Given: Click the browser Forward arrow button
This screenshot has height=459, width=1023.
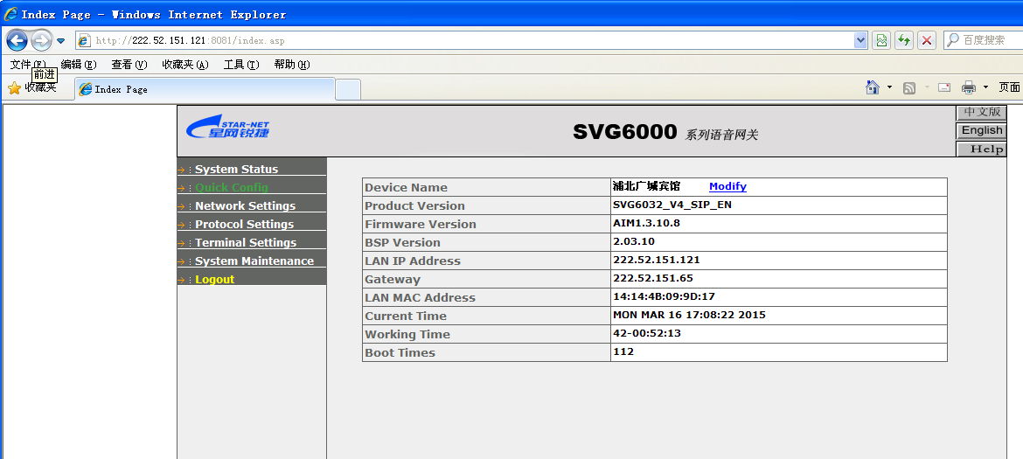Looking at the screenshot, I should pos(41,40).
